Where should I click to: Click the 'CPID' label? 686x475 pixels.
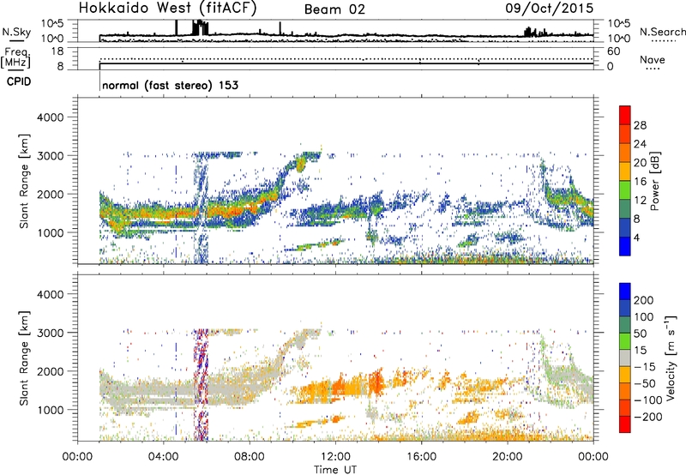(x=19, y=81)
